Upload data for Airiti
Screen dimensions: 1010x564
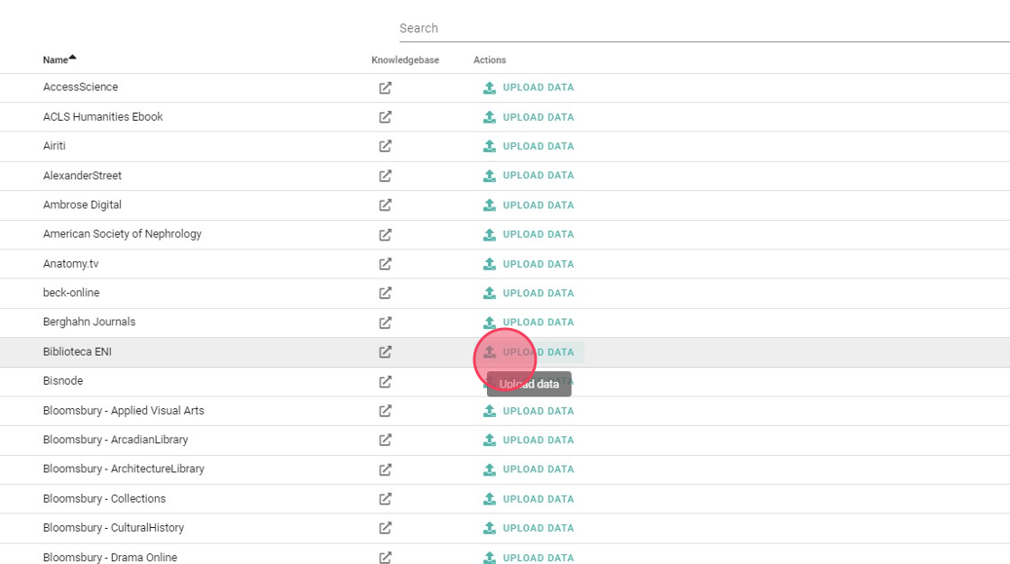tap(528, 146)
